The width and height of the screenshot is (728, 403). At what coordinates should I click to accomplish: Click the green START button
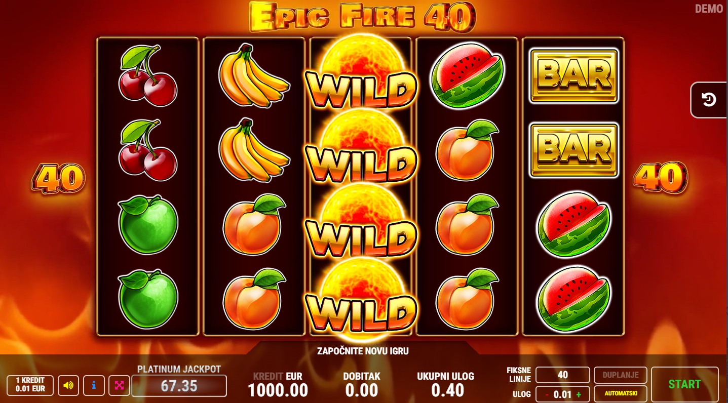pyautogui.click(x=684, y=384)
